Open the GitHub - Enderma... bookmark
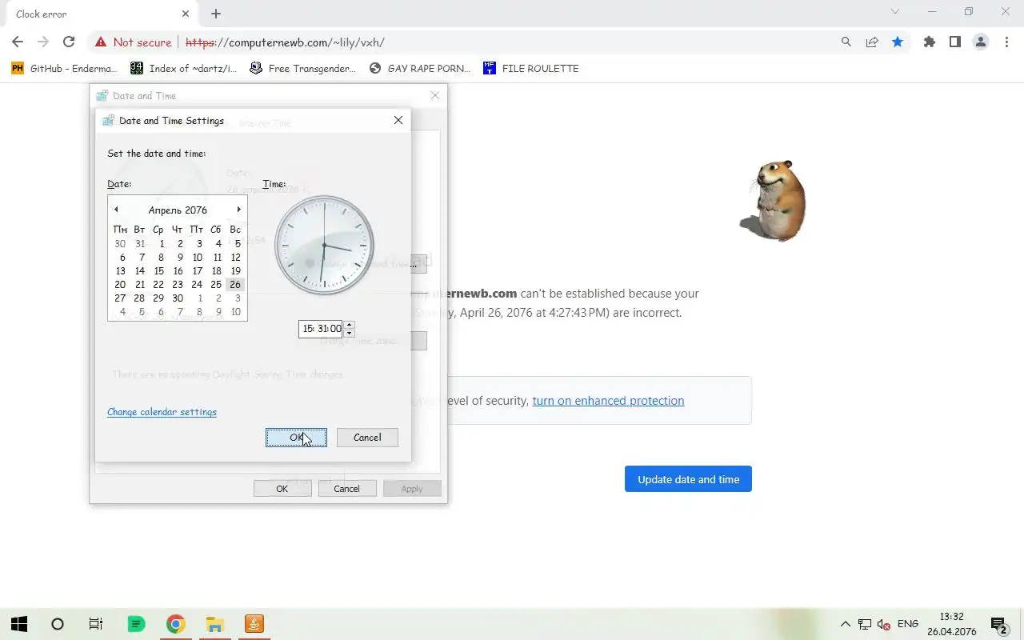The width and height of the screenshot is (1024, 640). (65, 69)
